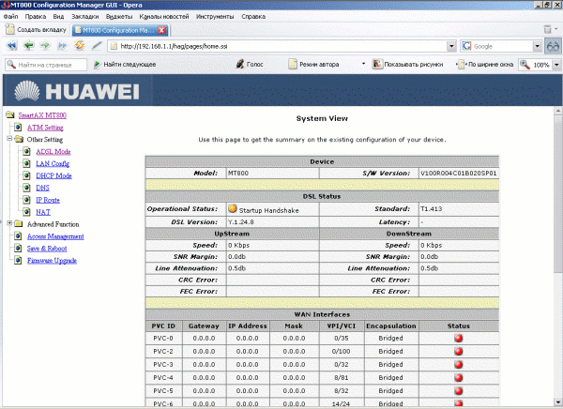Screen dimensions: 563x409
Task: Open the Файл menu
Action: tap(10, 17)
